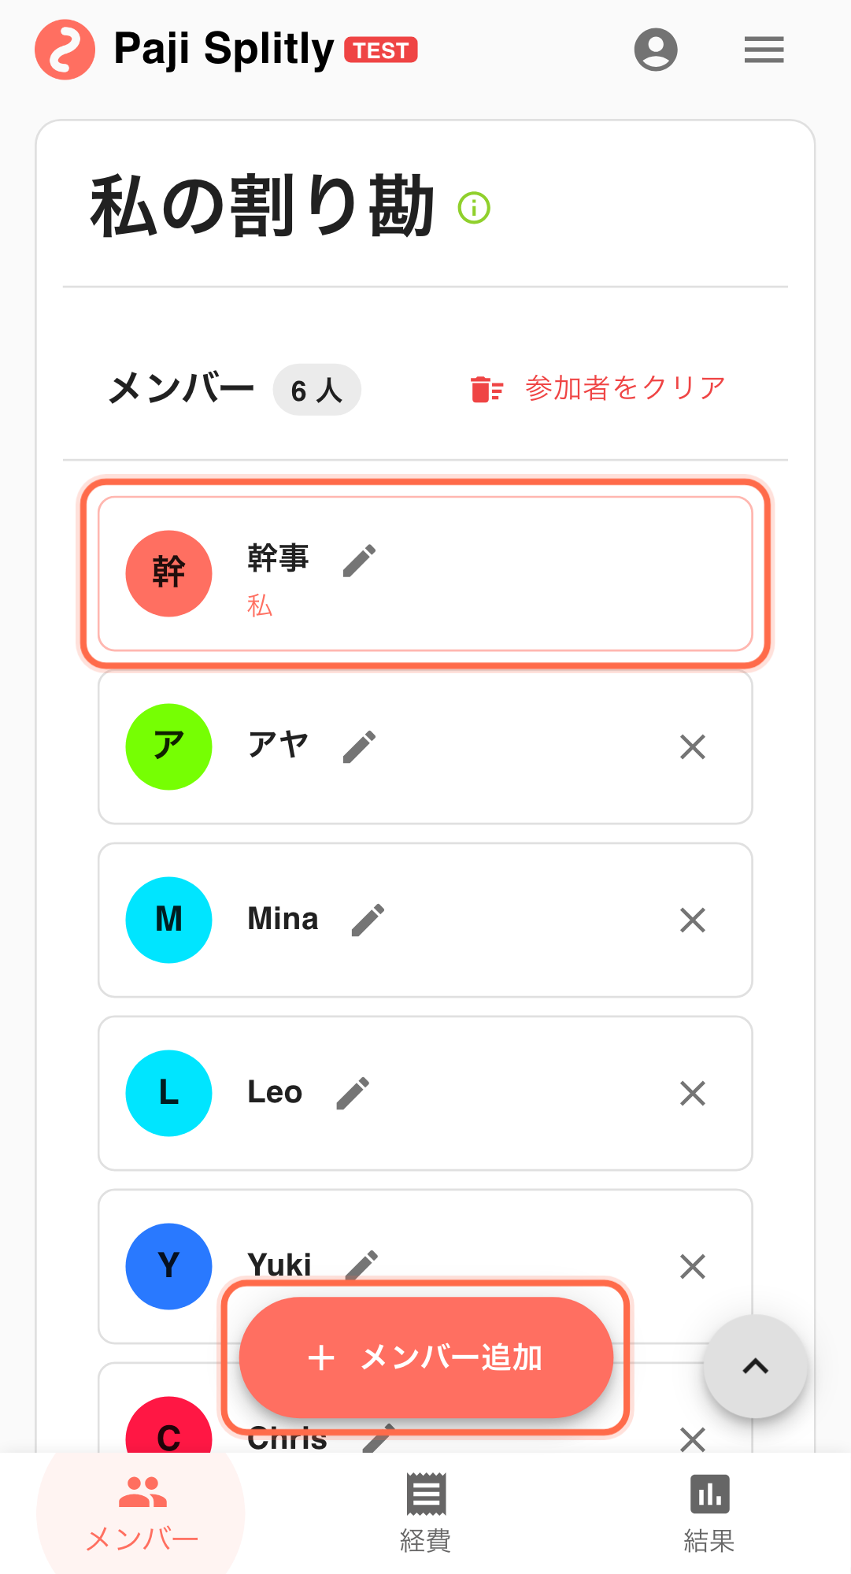Remove アヤ from the member list

tap(692, 746)
